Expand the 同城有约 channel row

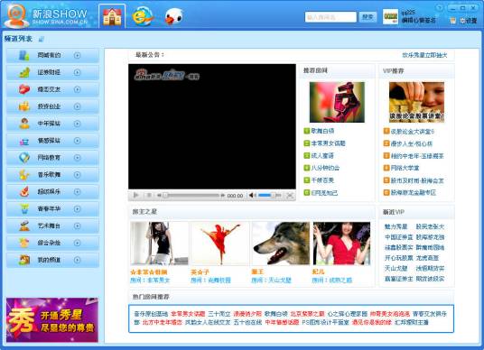[x=77, y=55]
